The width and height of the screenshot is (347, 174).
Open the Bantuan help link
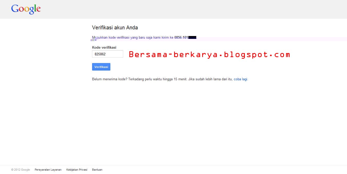click(97, 170)
